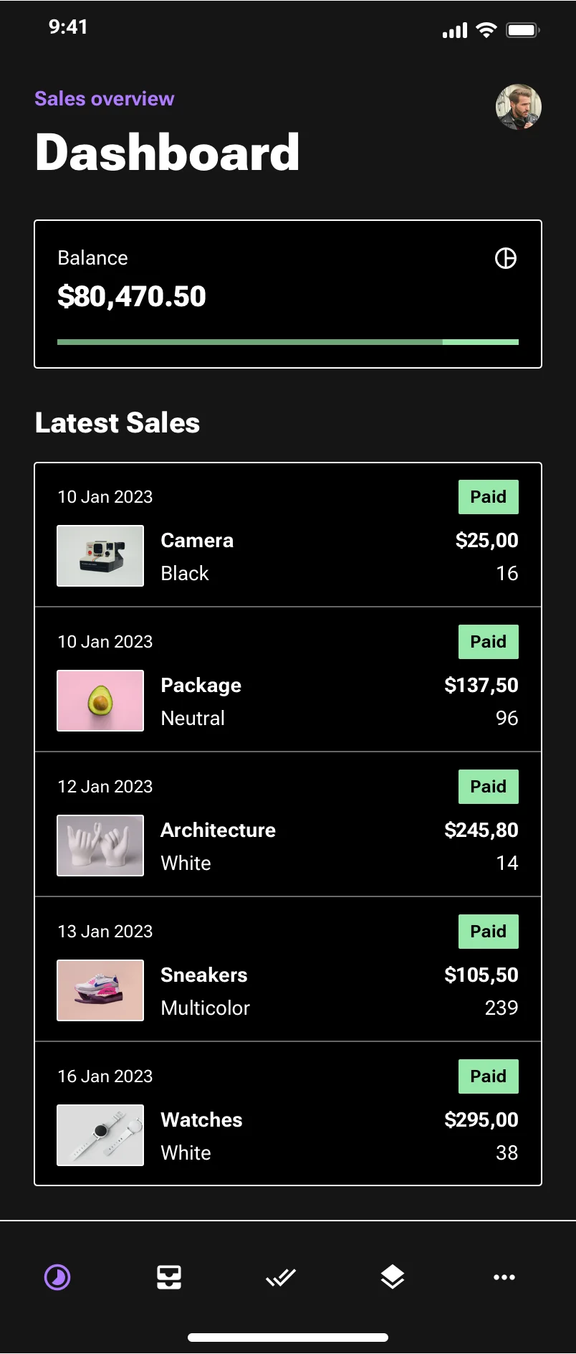Tap the Watches product image
Viewport: 576px width, 1354px height.
[100, 1135]
